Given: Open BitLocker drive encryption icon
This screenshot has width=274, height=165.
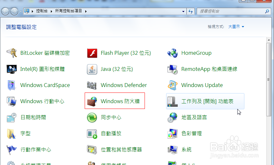Looking at the screenshot, I should [12, 53].
